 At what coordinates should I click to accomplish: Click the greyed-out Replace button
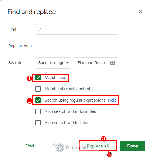click(60, 146)
